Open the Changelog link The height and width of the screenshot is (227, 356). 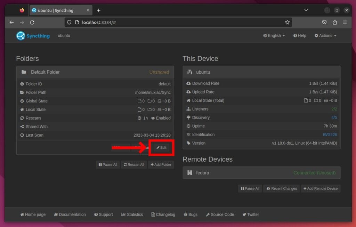click(163, 214)
